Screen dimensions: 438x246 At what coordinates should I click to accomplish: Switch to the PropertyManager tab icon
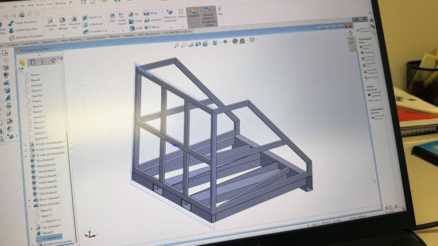(x=33, y=62)
